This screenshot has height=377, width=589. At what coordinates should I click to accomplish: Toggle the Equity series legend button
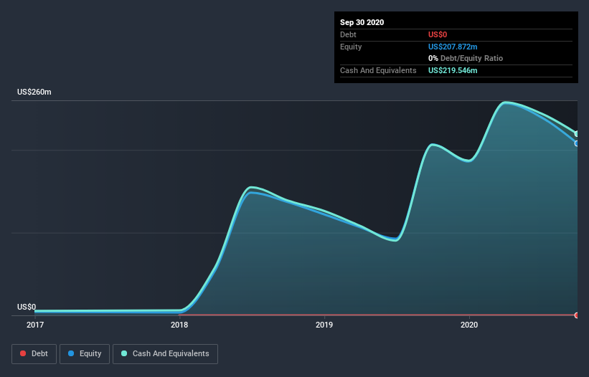click(x=85, y=354)
